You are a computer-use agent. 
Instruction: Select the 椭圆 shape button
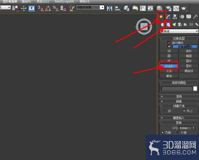189,56
